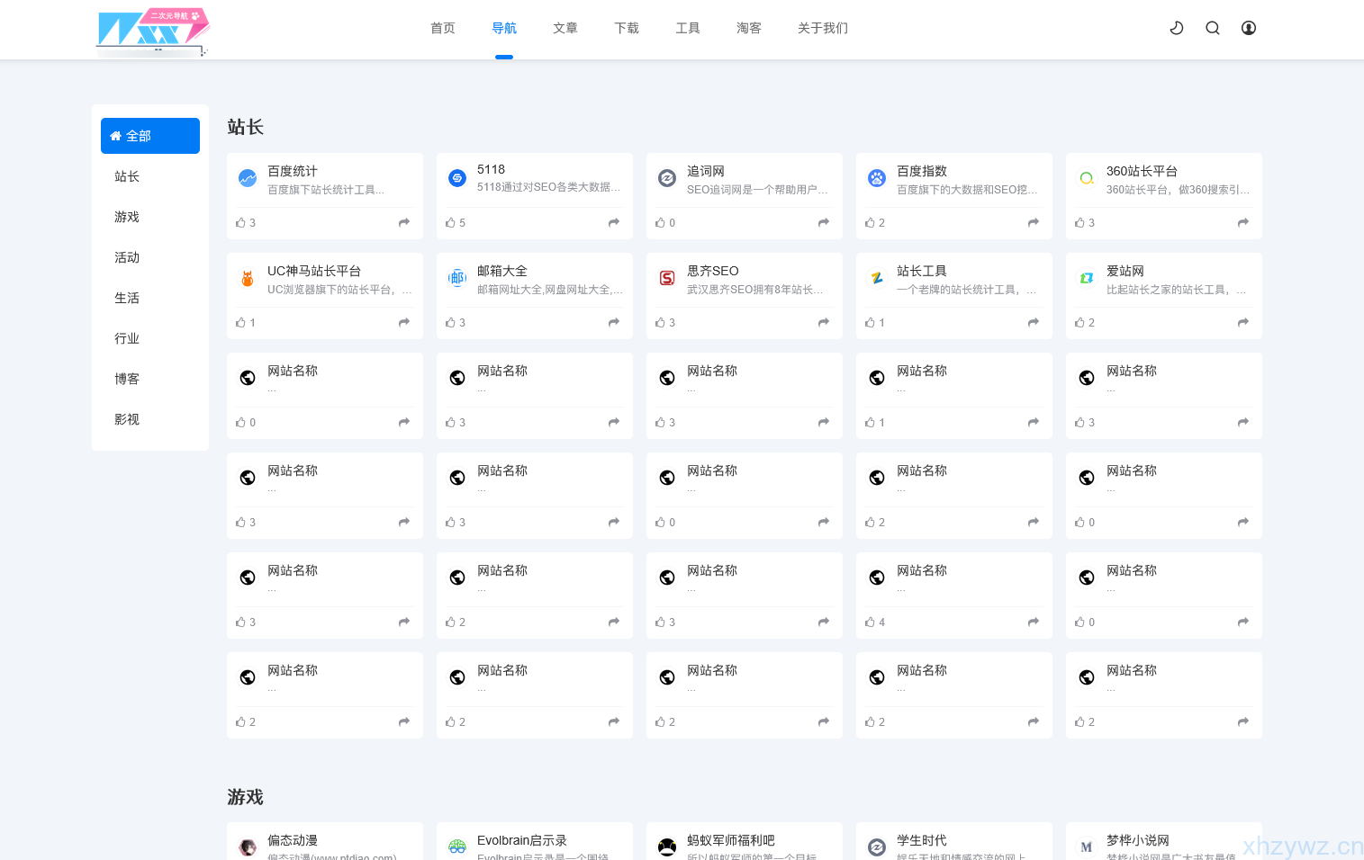Switch to the 淘客 nav item
Image resolution: width=1364 pixels, height=860 pixels.
(749, 28)
